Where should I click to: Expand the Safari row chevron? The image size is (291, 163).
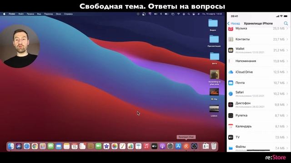pos(287,94)
